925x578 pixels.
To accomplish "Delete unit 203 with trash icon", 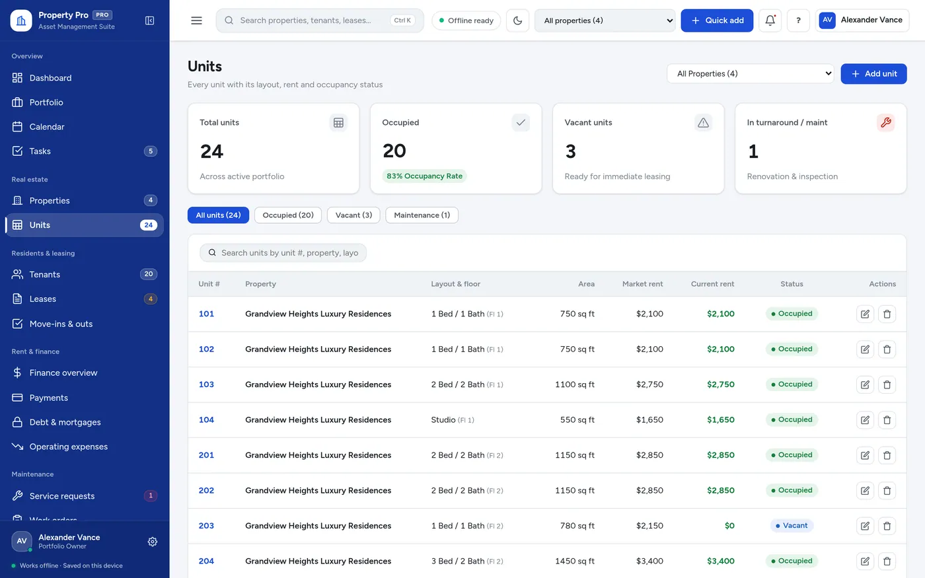I will (887, 526).
